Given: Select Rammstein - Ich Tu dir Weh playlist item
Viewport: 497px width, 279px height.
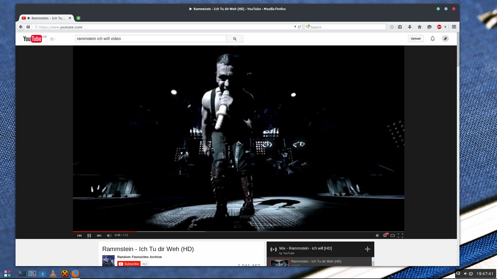Looking at the screenshot, I should click(319, 262).
